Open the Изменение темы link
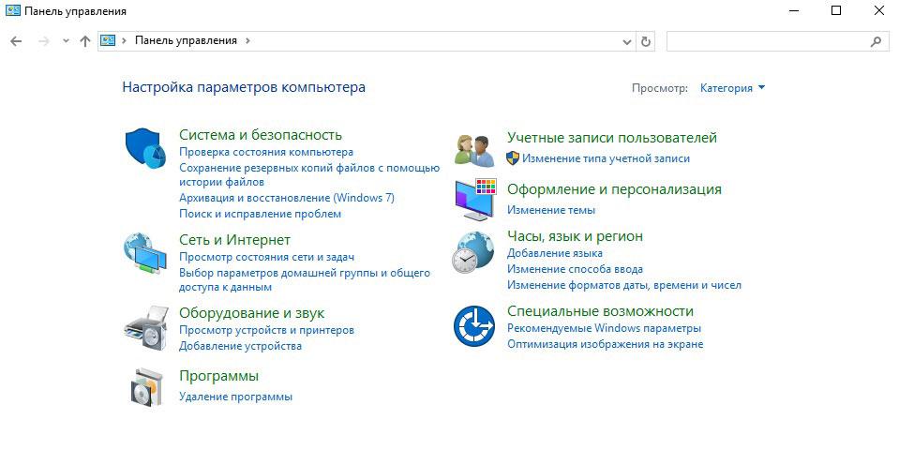Viewport: 899px width, 450px height. 550,210
